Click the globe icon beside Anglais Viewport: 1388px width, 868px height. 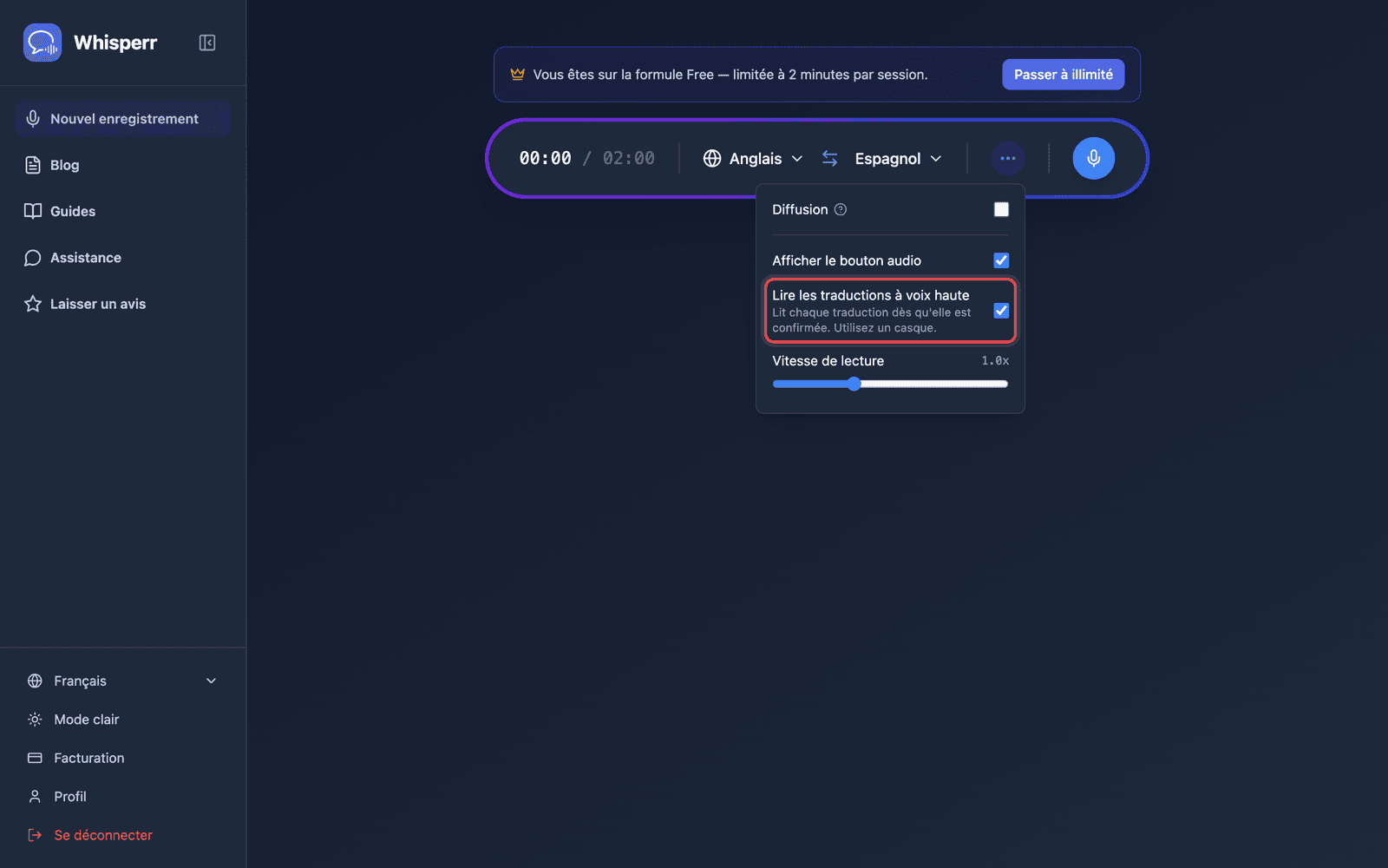[x=712, y=159]
